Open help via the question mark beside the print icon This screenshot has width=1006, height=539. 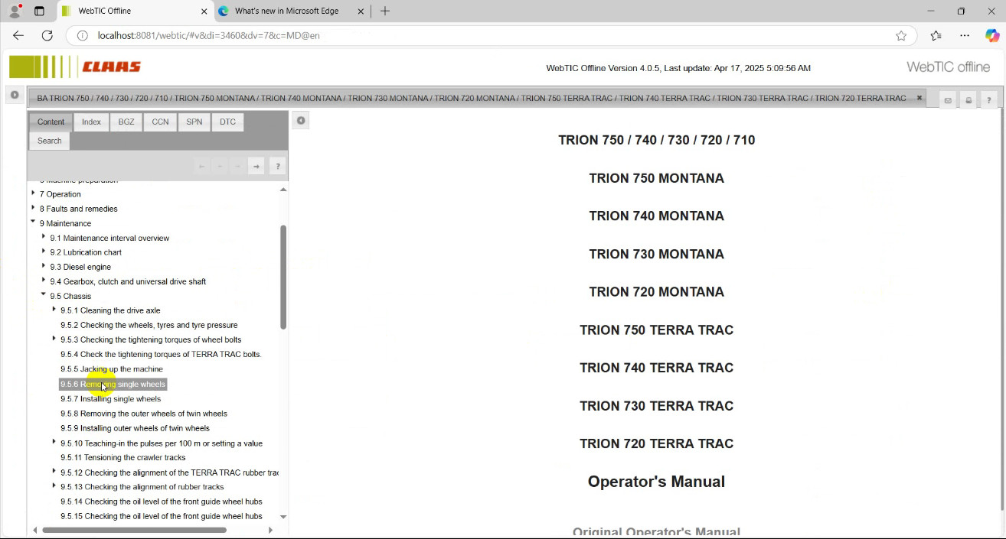[989, 100]
